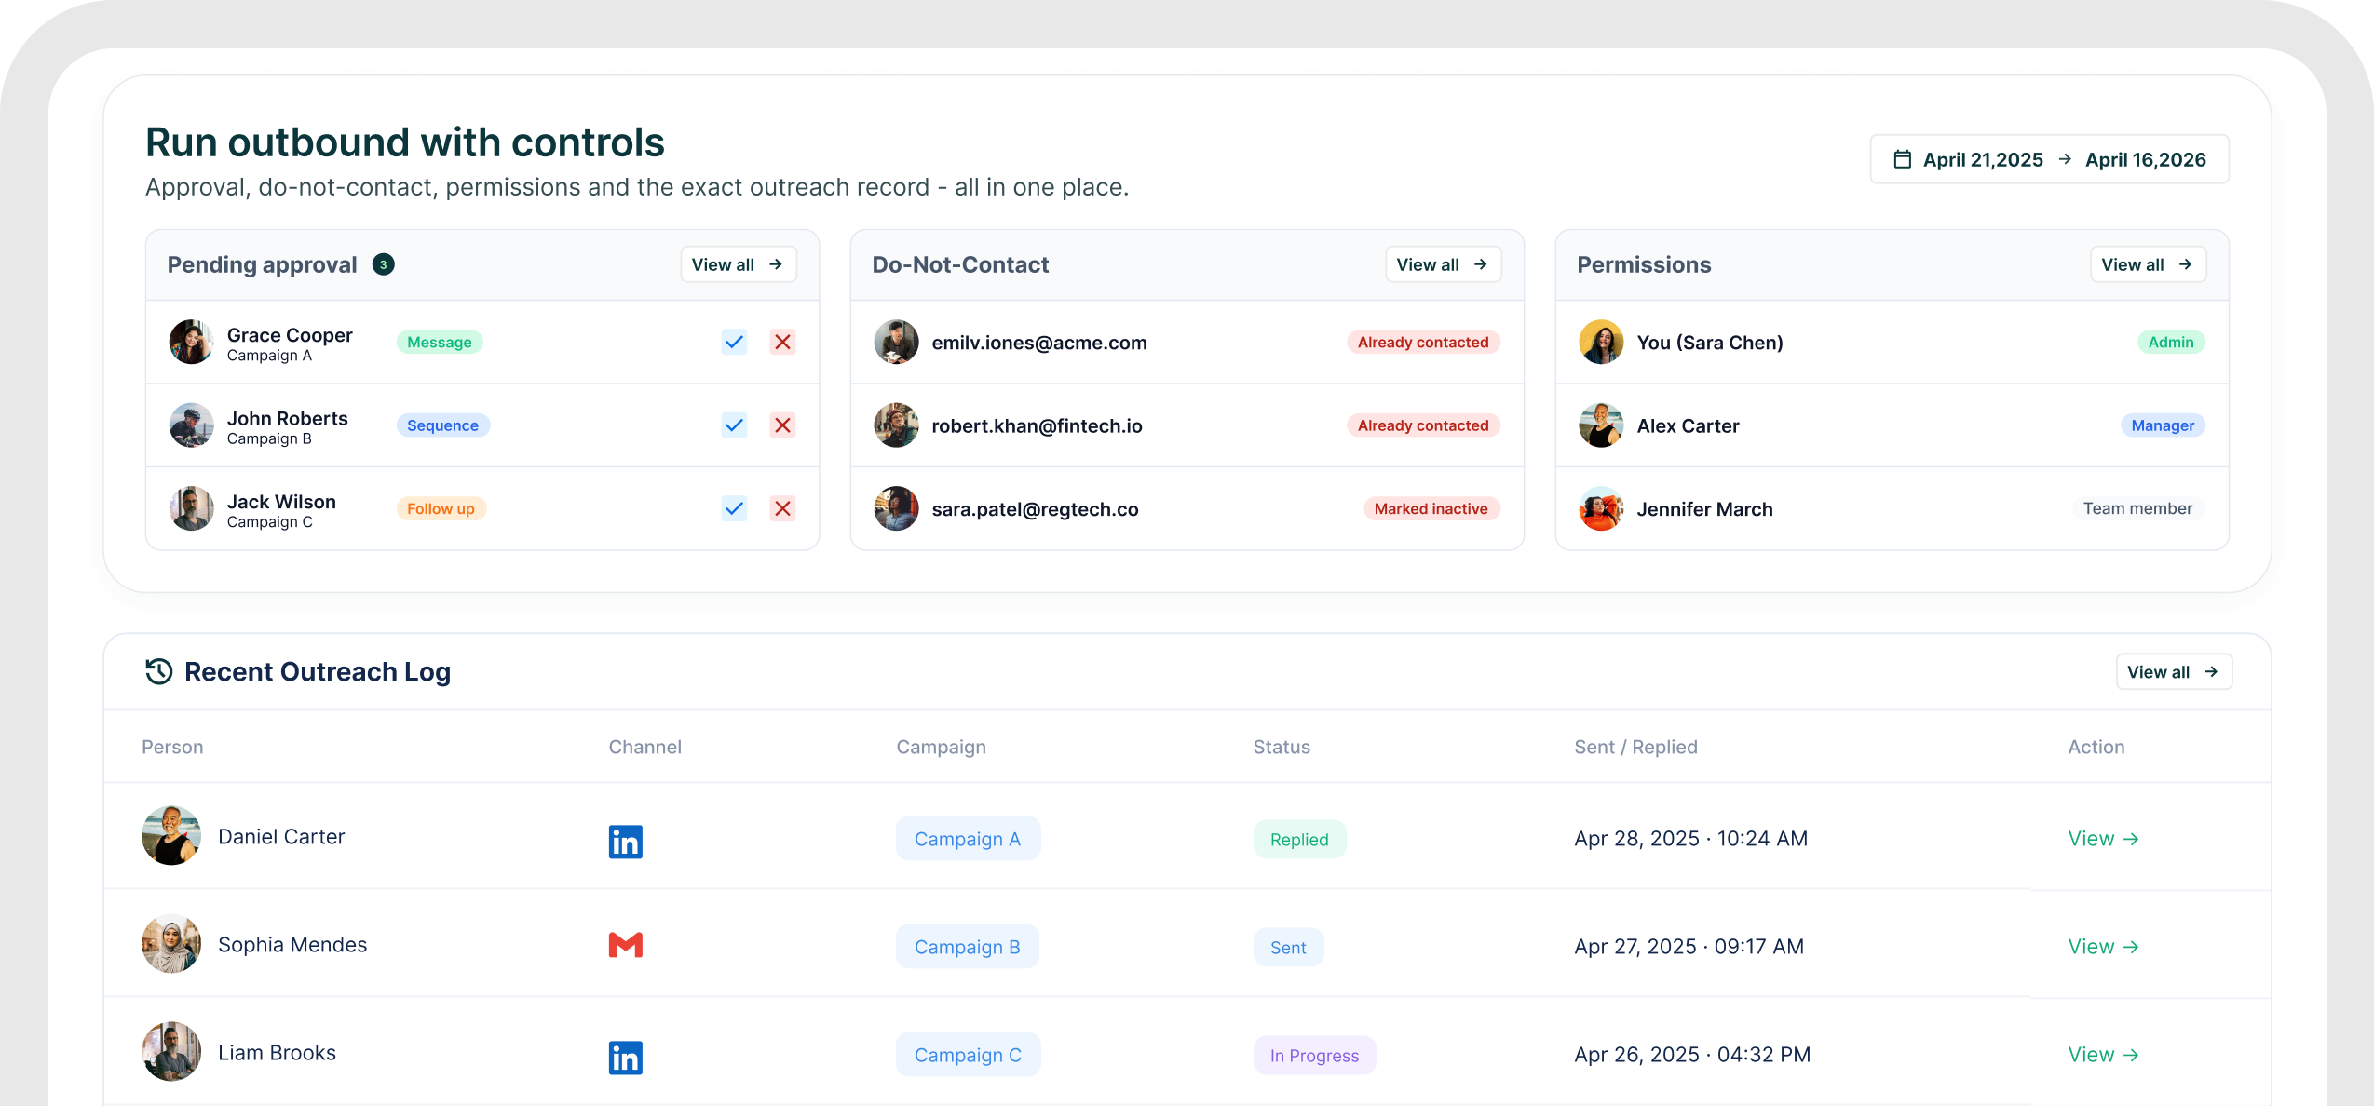Click the history icon beside Recent Outreach Log
This screenshot has width=2374, height=1106.
coord(159,671)
